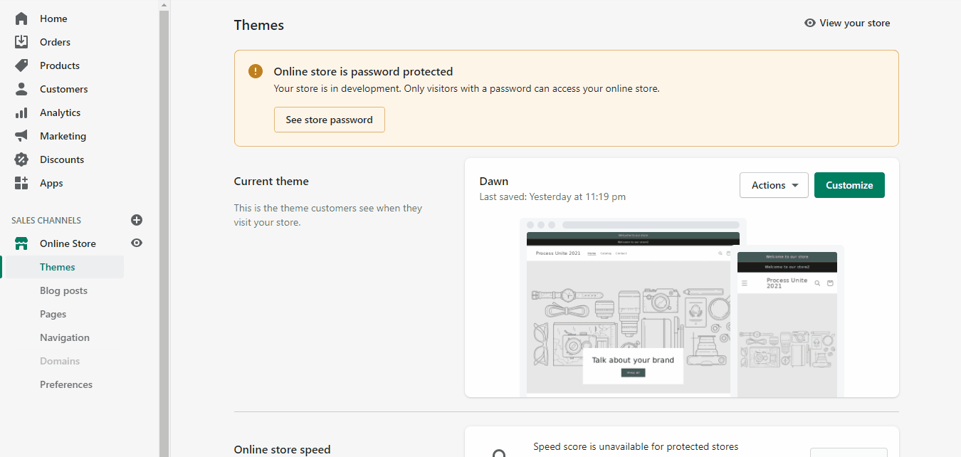Go to Blog posts in sidebar

point(63,290)
